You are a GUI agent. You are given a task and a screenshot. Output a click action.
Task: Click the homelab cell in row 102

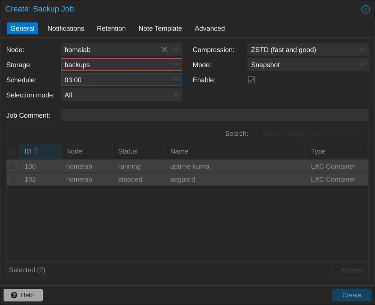coord(86,179)
